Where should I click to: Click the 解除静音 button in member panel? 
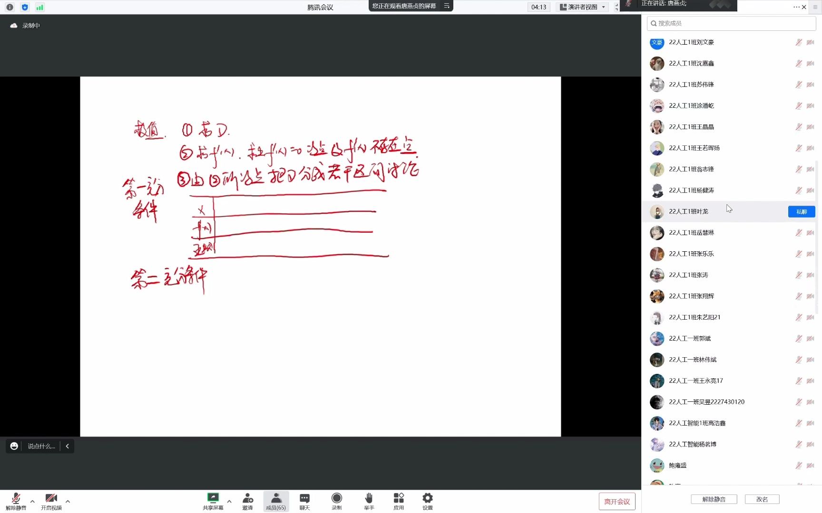click(x=714, y=499)
